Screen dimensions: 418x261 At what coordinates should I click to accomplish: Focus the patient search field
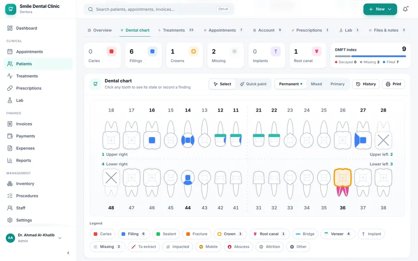click(x=159, y=9)
